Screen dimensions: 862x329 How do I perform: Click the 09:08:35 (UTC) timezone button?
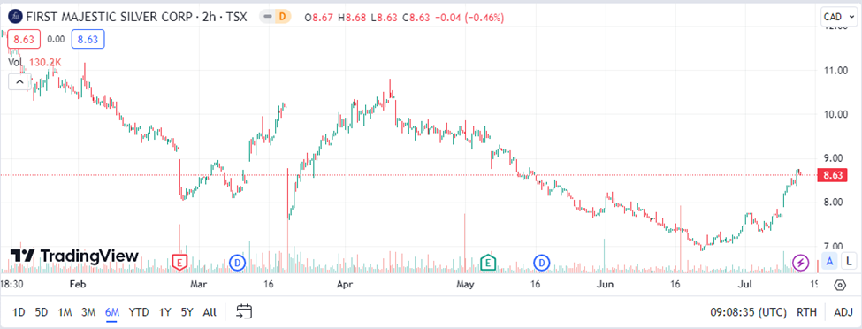748,312
